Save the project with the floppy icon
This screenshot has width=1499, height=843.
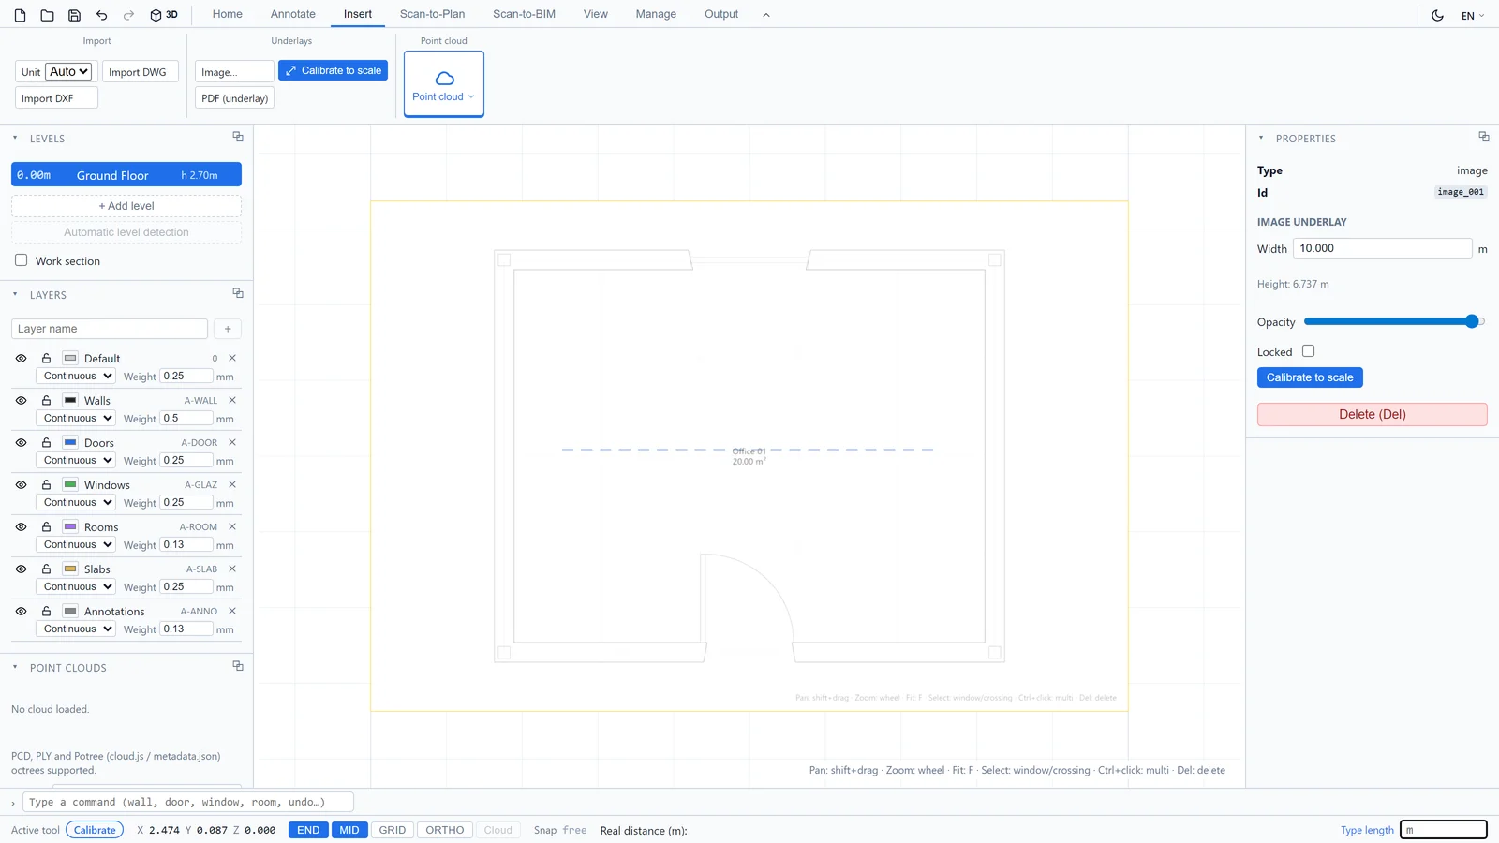pos(74,15)
